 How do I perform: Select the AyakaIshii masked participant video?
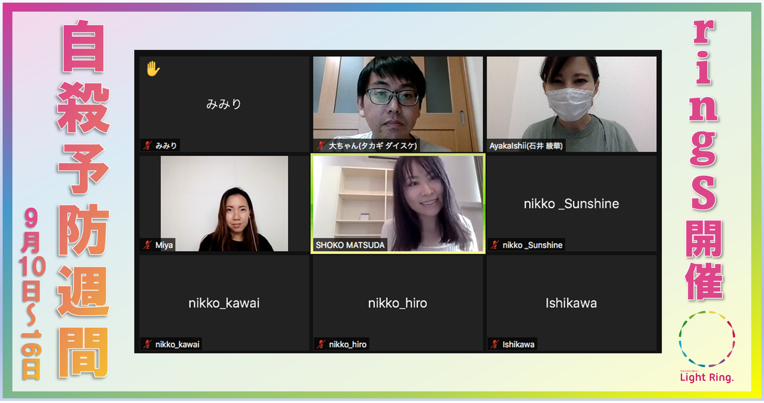[x=571, y=104]
